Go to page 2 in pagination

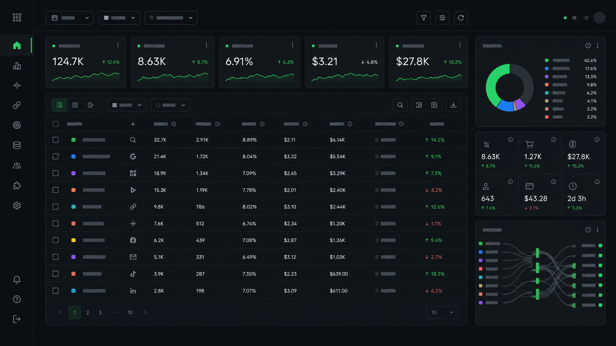coord(88,313)
